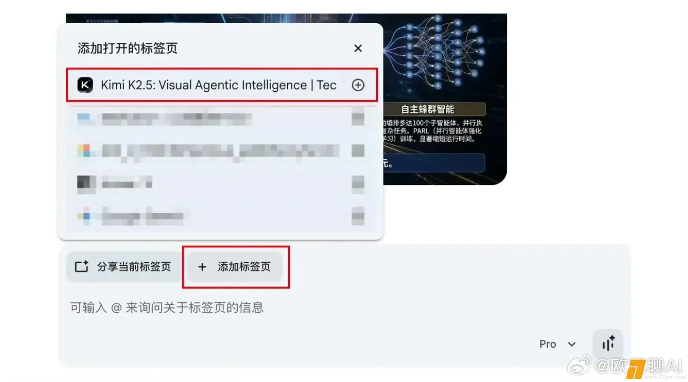Viewport: 688px width, 382px height.
Task: Click the multicolored favicon of the blurred tab
Action: coord(84,151)
